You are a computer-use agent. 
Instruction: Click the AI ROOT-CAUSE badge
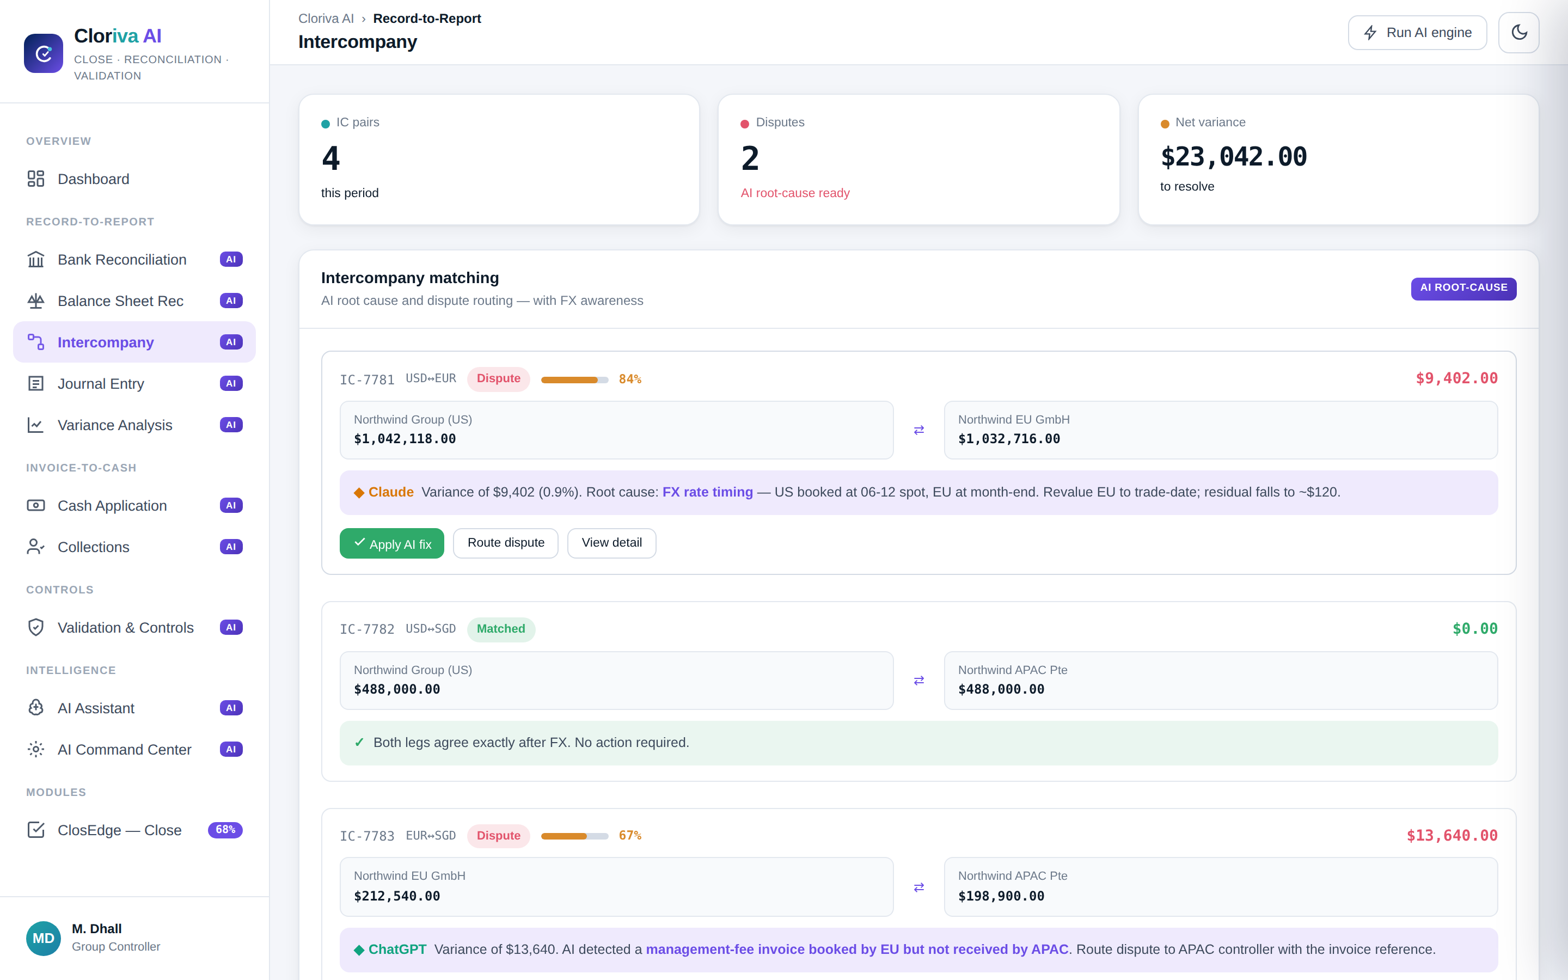1463,288
